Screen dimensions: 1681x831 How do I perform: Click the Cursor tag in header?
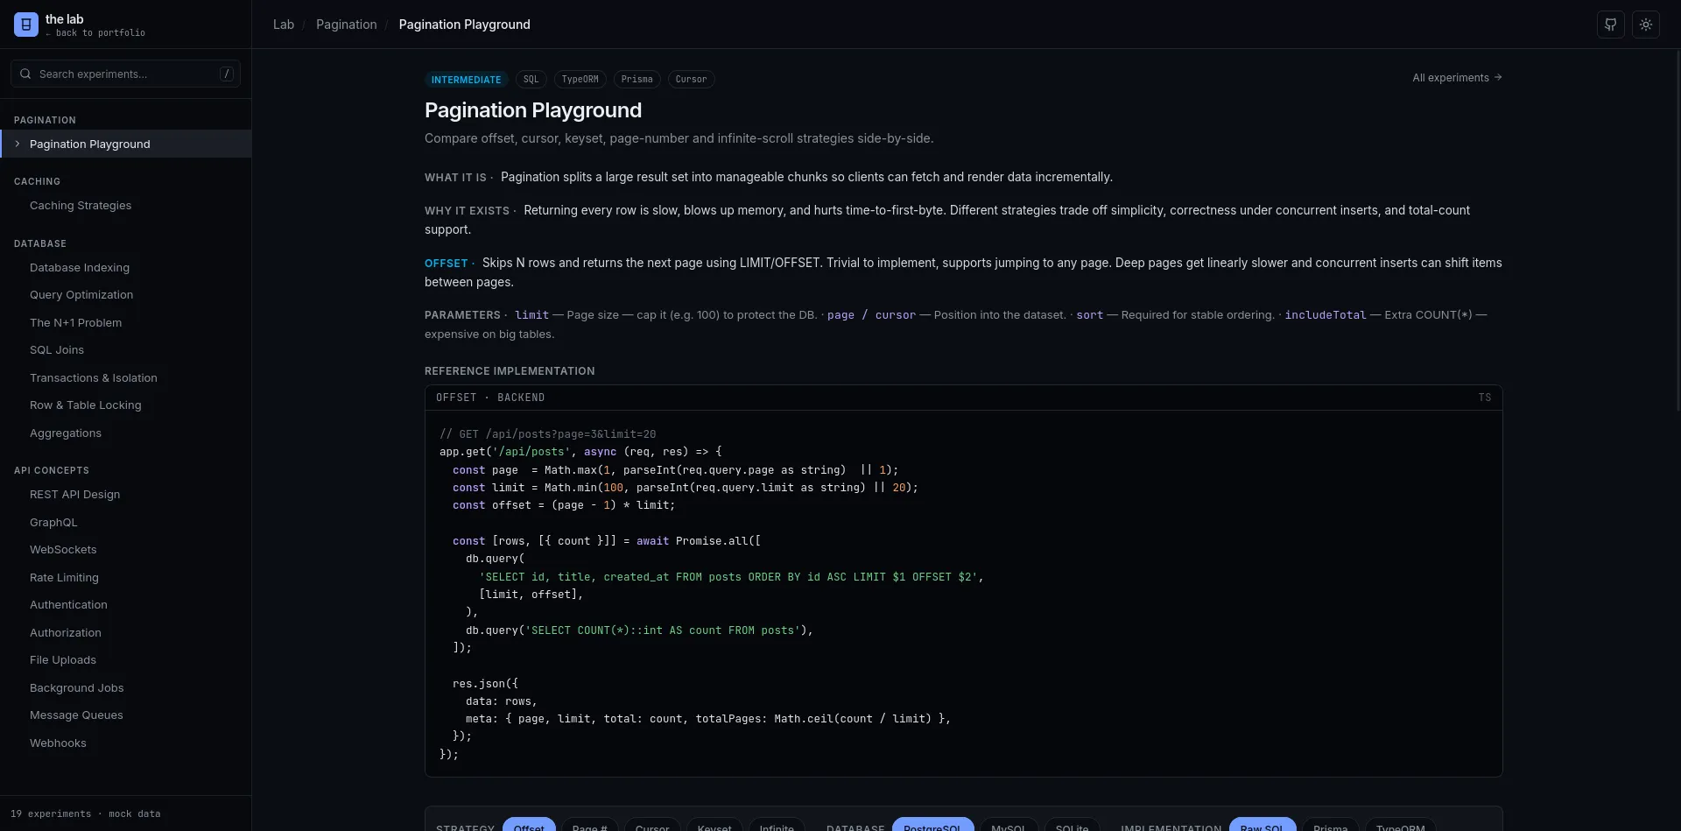coord(692,80)
